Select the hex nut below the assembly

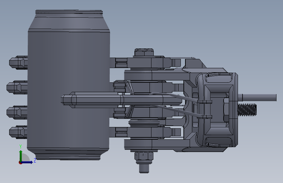coord(144,156)
